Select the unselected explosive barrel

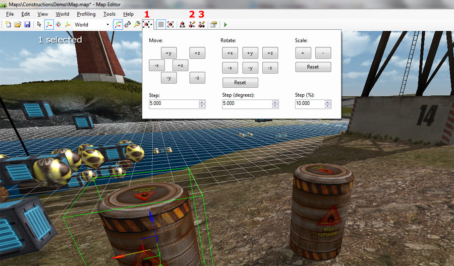tap(322, 211)
